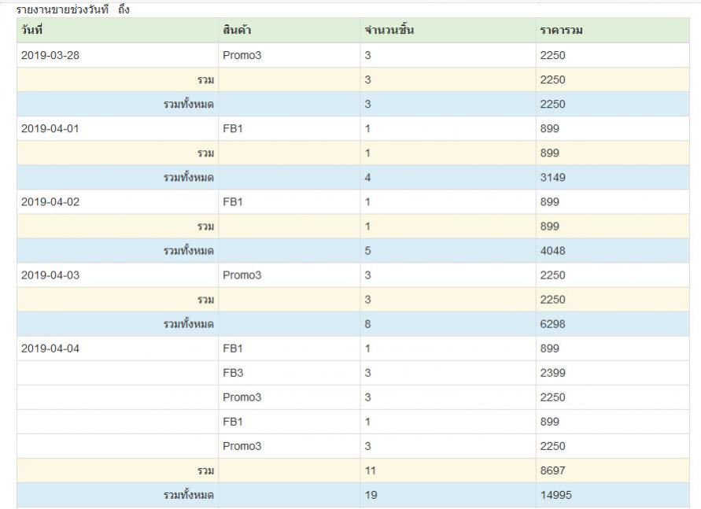Click the วันที่ column header
The width and height of the screenshot is (701, 509).
coord(32,31)
